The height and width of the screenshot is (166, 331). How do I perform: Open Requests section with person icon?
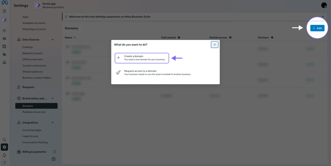[25, 87]
